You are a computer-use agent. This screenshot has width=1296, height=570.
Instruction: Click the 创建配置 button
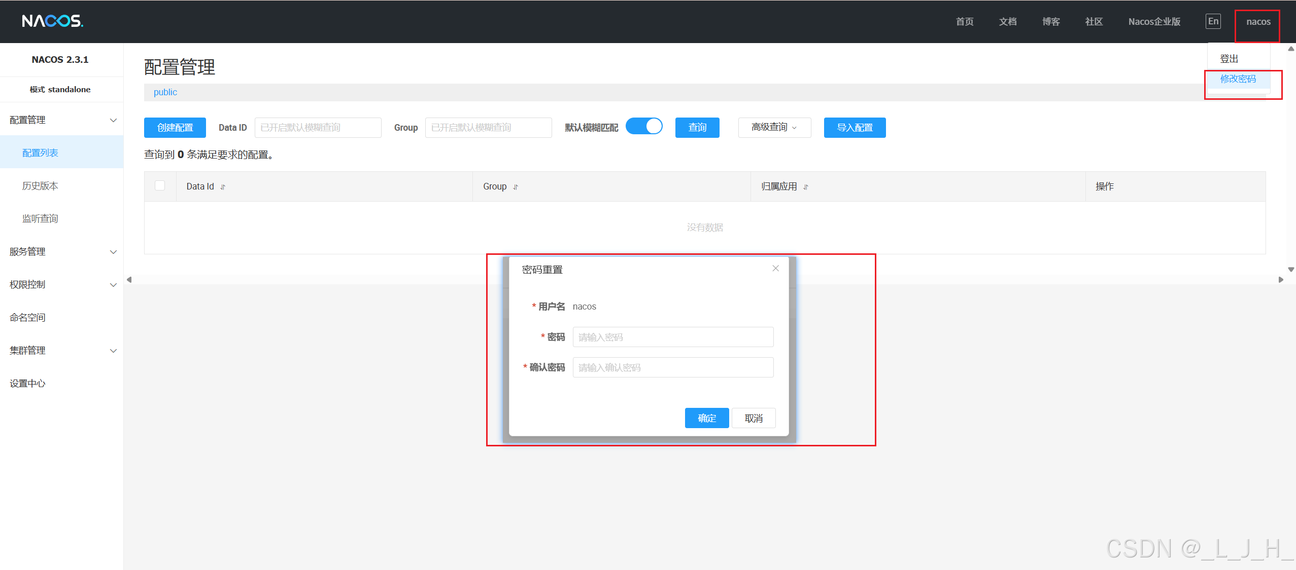[175, 128]
